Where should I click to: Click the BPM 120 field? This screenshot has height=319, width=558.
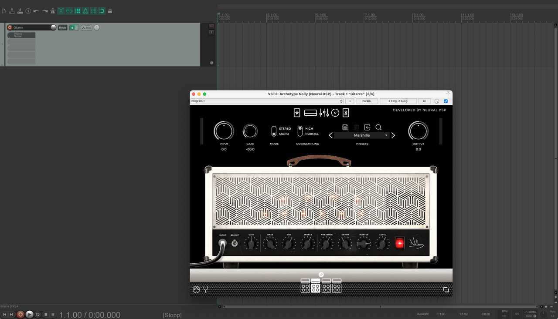point(504,314)
